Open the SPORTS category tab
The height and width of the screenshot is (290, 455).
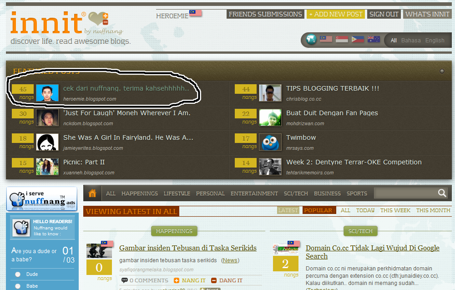pyautogui.click(x=357, y=193)
